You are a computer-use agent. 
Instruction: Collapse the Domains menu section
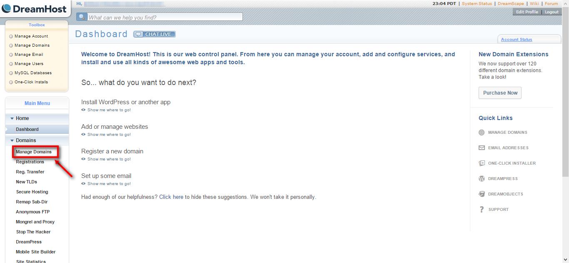tap(12, 140)
